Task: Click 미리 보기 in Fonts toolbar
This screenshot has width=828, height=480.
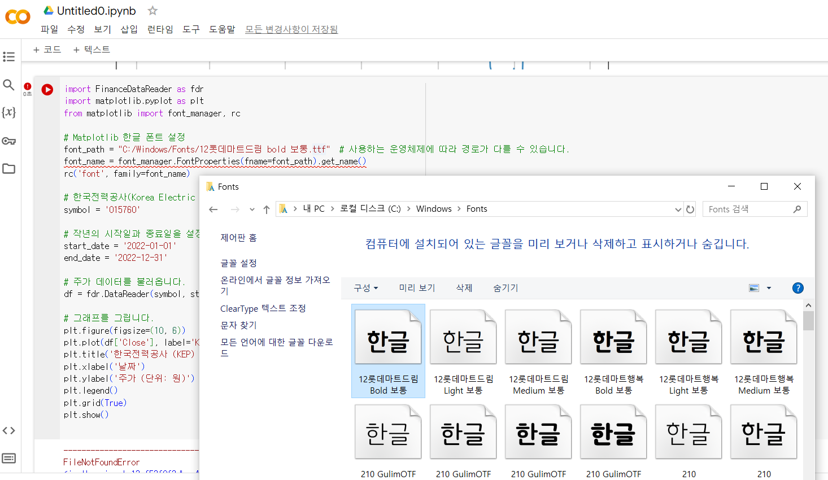Action: (x=417, y=288)
